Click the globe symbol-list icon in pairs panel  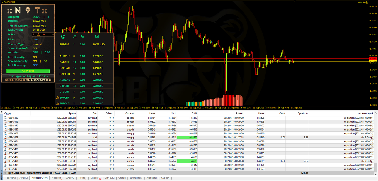click(x=63, y=37)
